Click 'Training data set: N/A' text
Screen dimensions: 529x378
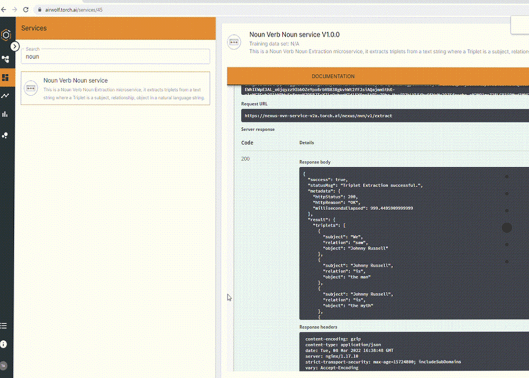pyautogui.click(x=274, y=43)
